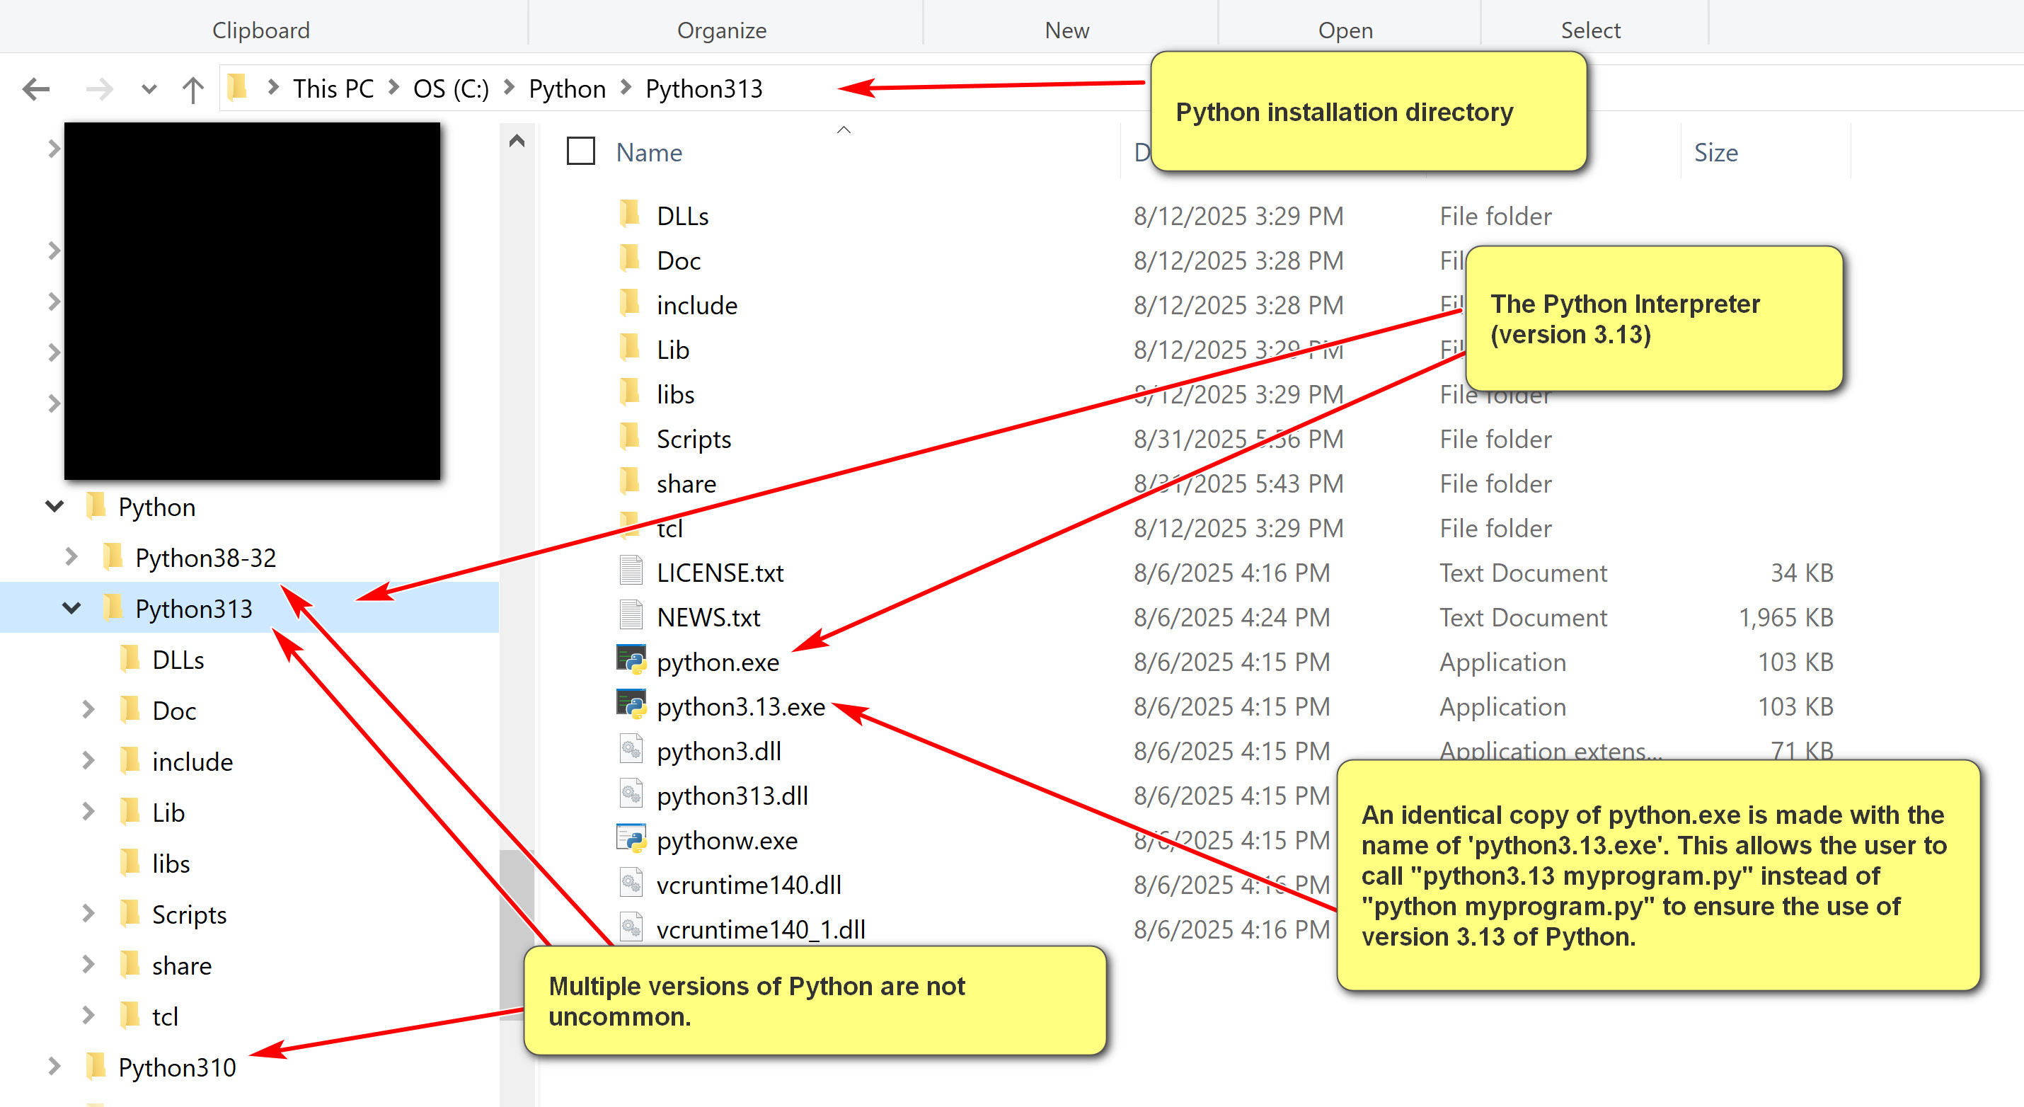
Task: Click the Scripts folder icon in file list
Action: click(x=629, y=437)
